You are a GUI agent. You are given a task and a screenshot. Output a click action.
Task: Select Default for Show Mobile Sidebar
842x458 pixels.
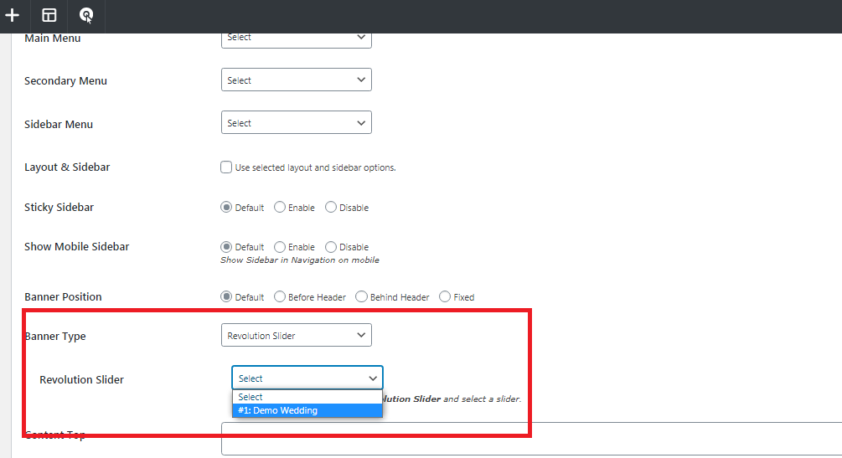coord(226,247)
